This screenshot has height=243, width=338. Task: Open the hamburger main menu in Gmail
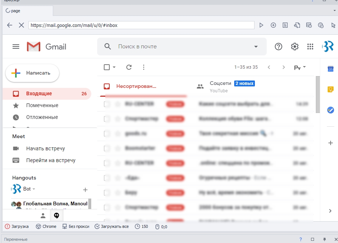pos(16,47)
